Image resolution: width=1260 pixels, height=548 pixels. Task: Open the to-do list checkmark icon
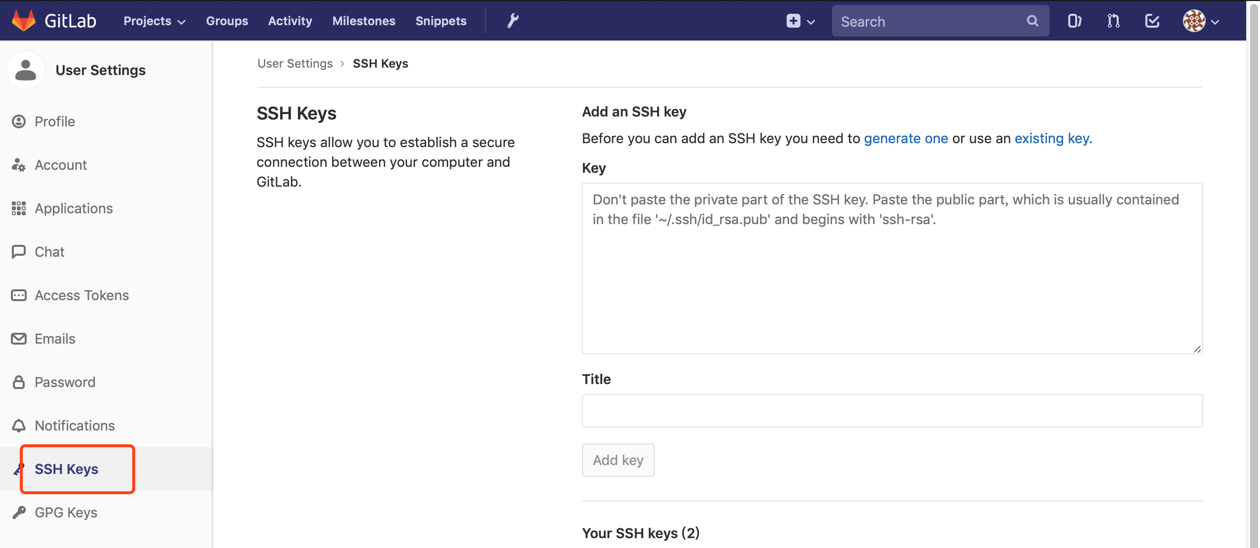[1152, 21]
